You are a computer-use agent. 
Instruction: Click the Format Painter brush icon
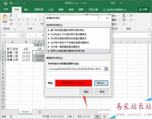coord(11,24)
